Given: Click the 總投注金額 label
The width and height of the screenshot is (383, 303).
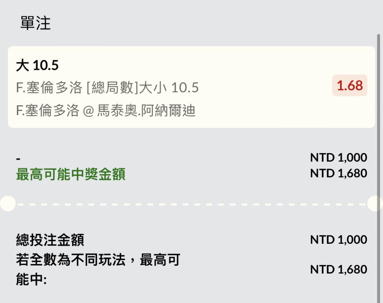Looking at the screenshot, I should point(50,240).
